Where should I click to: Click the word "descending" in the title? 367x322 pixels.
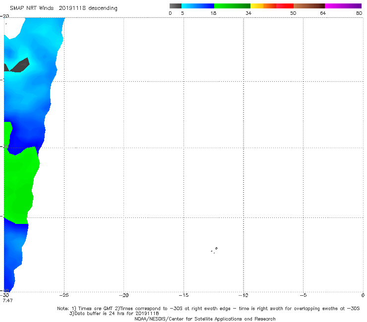coord(103,8)
